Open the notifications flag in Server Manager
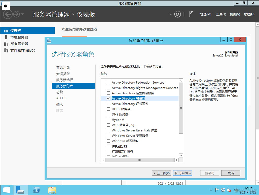The height and width of the screenshot is (195, 259). [191, 14]
